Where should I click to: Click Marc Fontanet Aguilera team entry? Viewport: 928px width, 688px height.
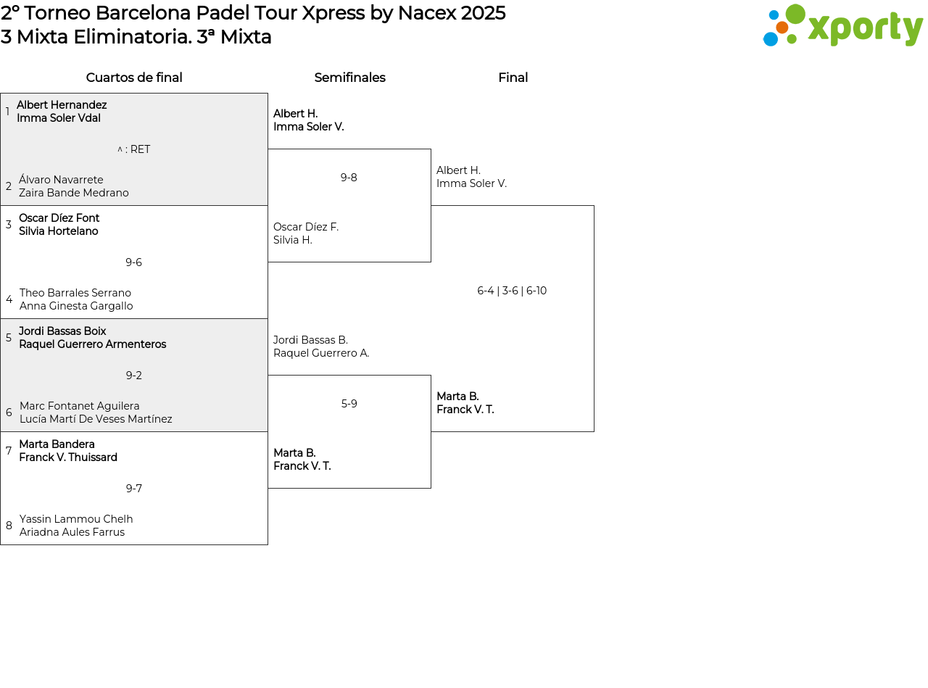click(96, 413)
